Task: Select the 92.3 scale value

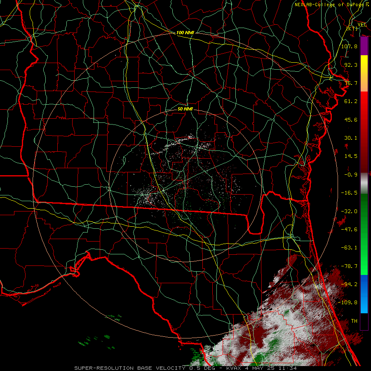Action: click(351, 65)
